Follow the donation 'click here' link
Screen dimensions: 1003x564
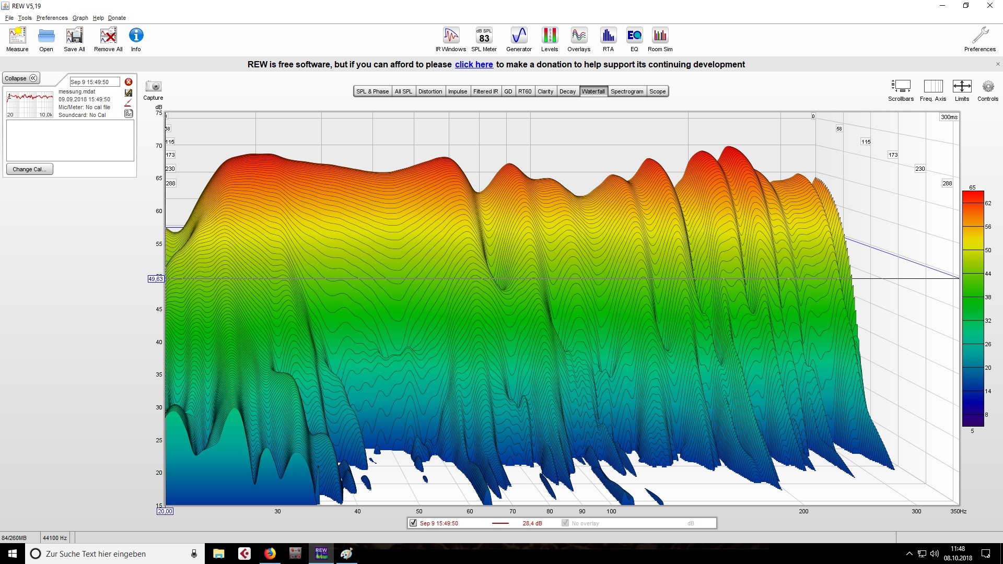pos(473,64)
